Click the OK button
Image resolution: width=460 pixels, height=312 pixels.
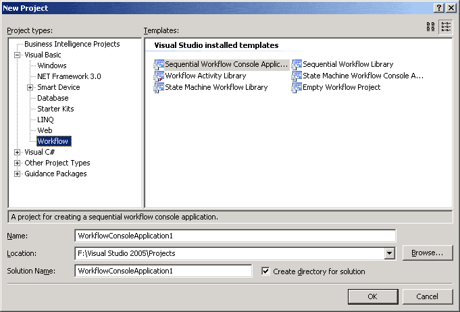click(372, 296)
